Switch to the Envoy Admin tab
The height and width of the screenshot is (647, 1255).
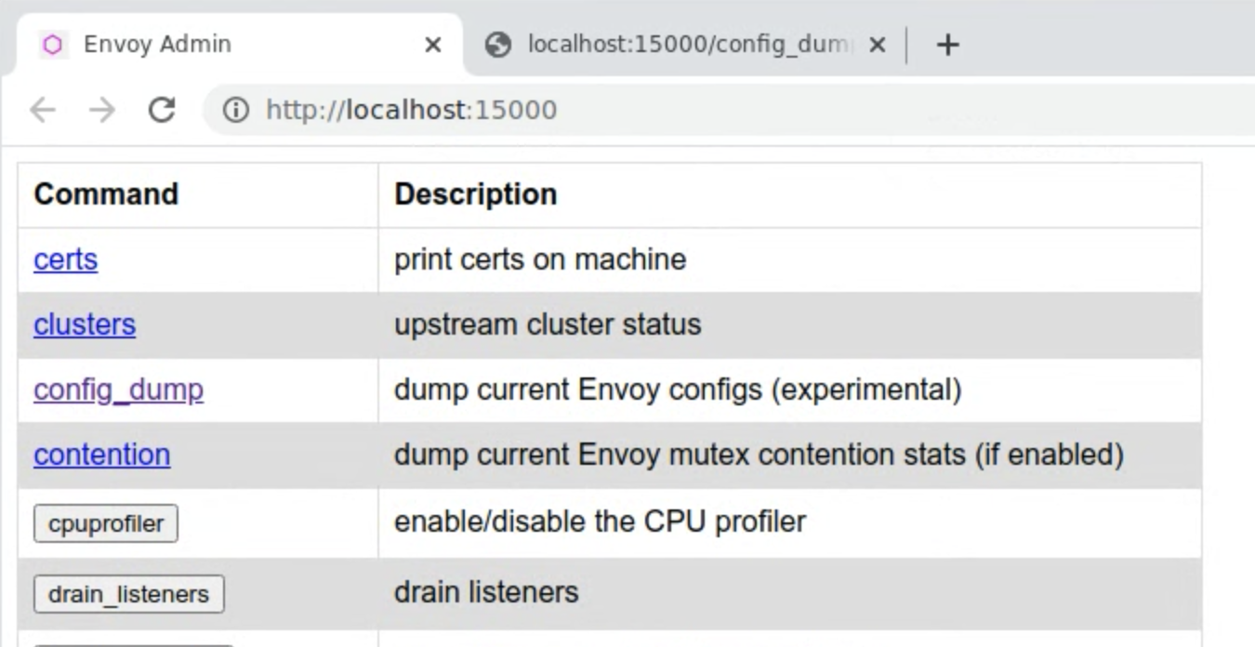[158, 45]
